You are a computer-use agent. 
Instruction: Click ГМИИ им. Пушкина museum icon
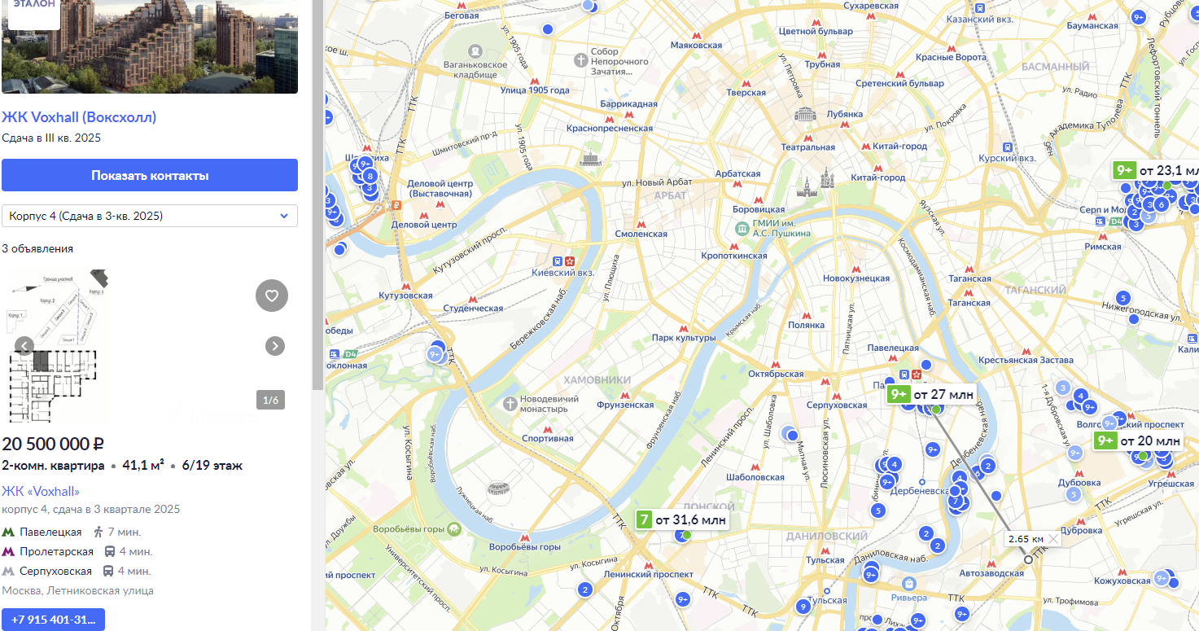tap(742, 228)
